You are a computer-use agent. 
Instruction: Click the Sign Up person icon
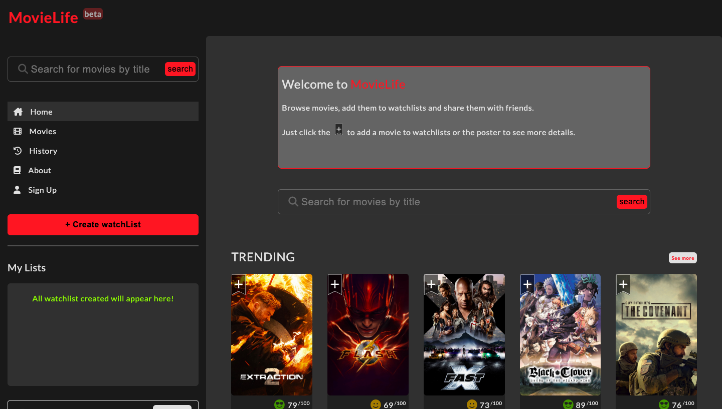click(x=17, y=190)
